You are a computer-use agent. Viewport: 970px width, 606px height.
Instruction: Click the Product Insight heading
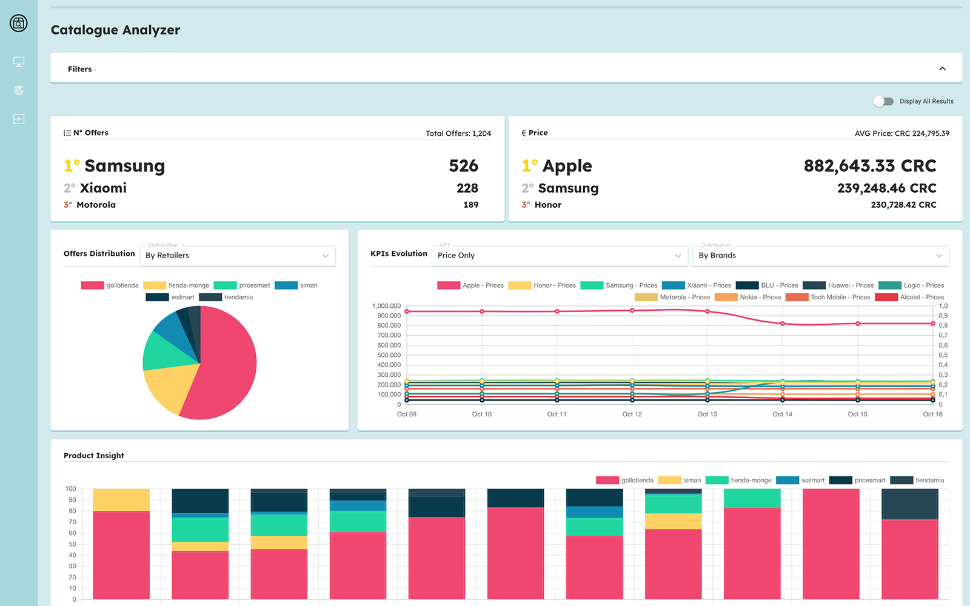94,456
